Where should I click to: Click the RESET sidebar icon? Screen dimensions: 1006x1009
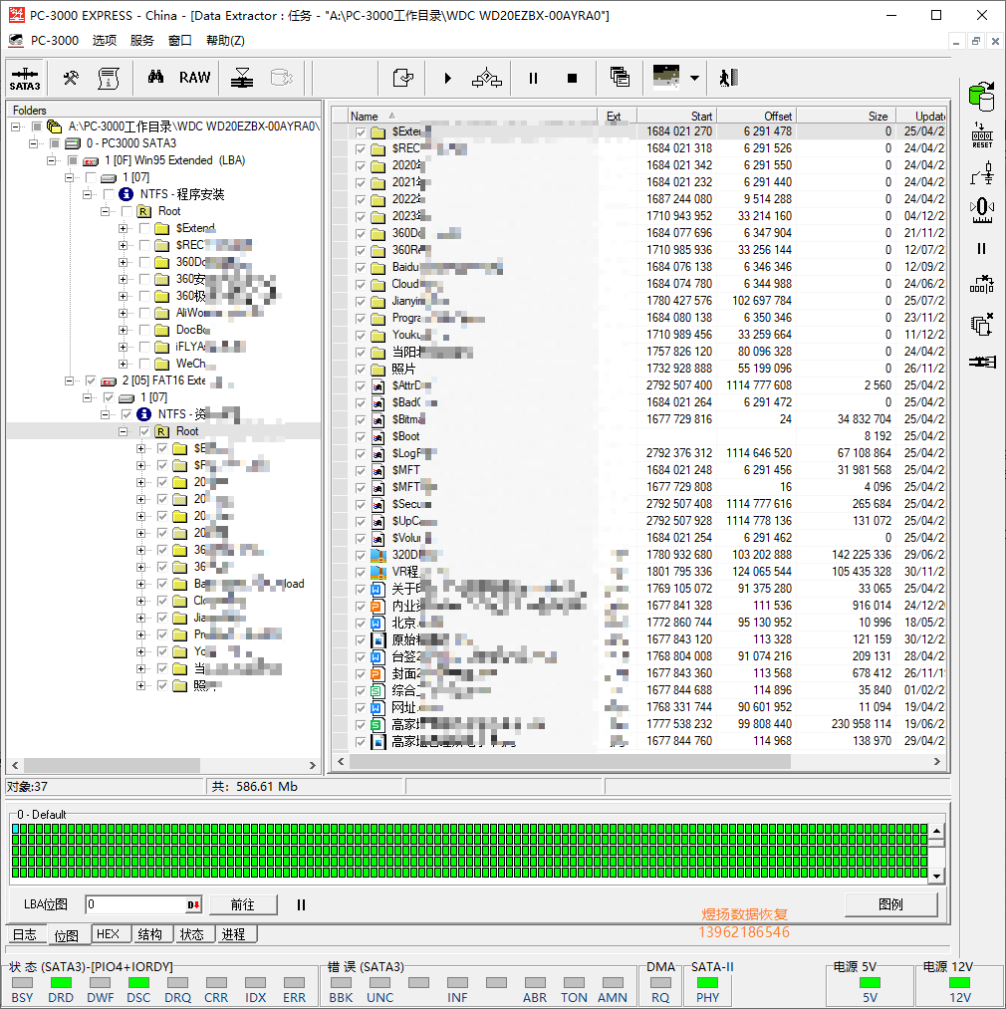click(x=982, y=135)
